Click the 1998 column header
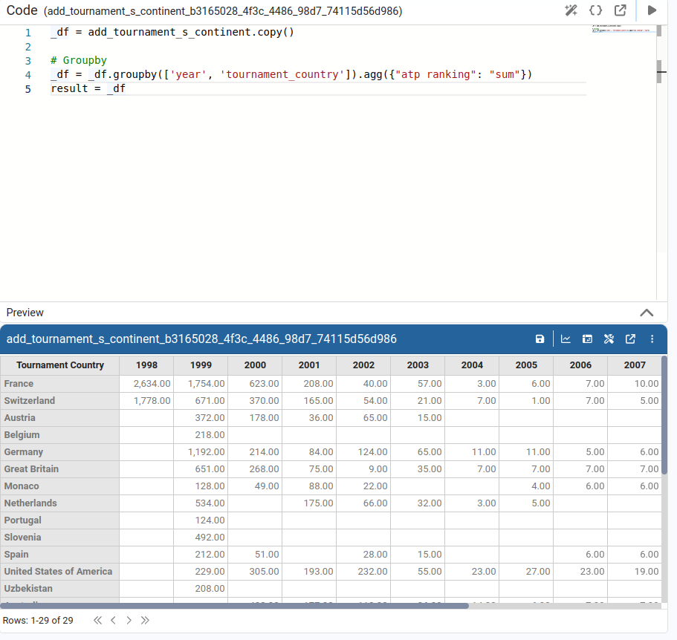Viewport: 677px width, 640px height. tap(147, 365)
